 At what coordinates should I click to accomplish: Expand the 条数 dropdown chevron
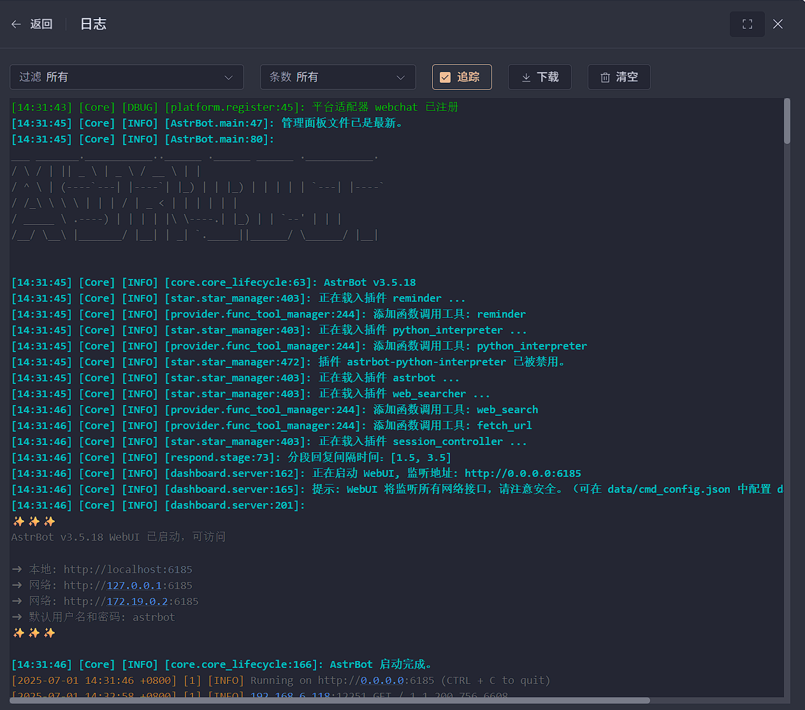[x=400, y=78]
